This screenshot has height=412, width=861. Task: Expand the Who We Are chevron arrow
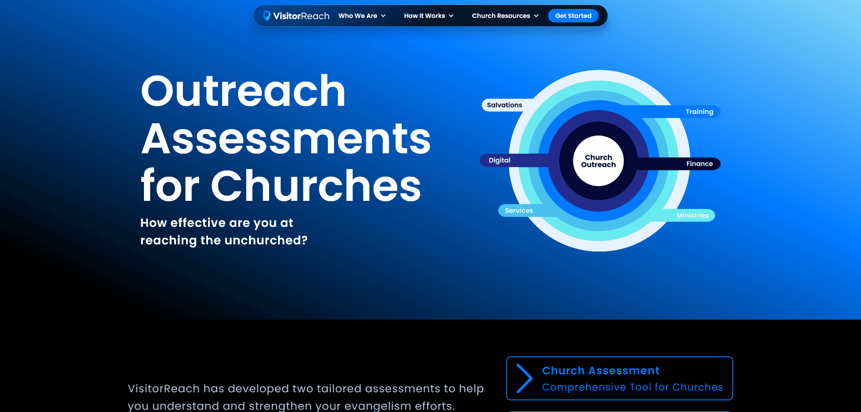tap(383, 16)
